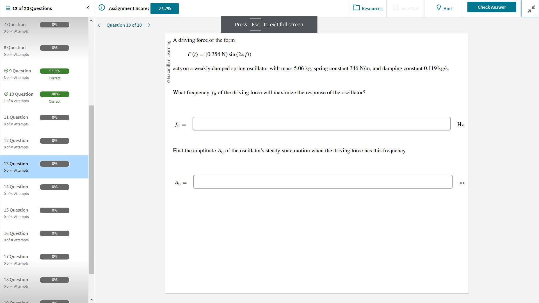Click the Question 13 of 20 link
Screen dimensions: 539x303
(x=124, y=25)
